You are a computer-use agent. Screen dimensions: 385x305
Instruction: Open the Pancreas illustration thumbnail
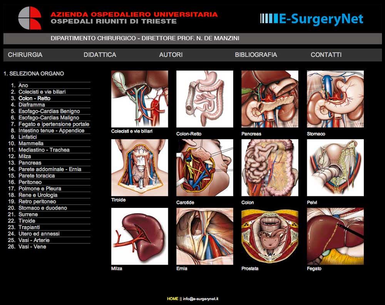[270, 99]
